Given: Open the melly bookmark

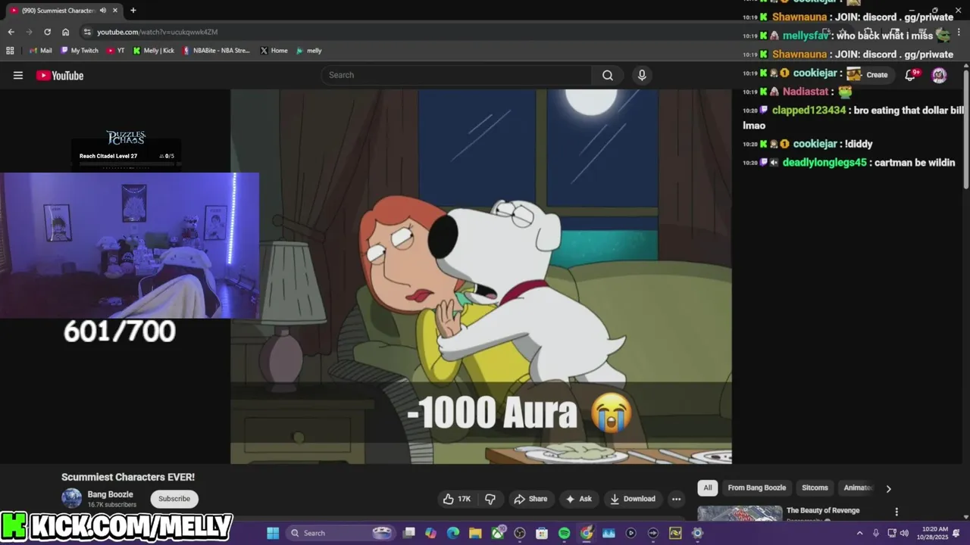Looking at the screenshot, I should (x=309, y=51).
